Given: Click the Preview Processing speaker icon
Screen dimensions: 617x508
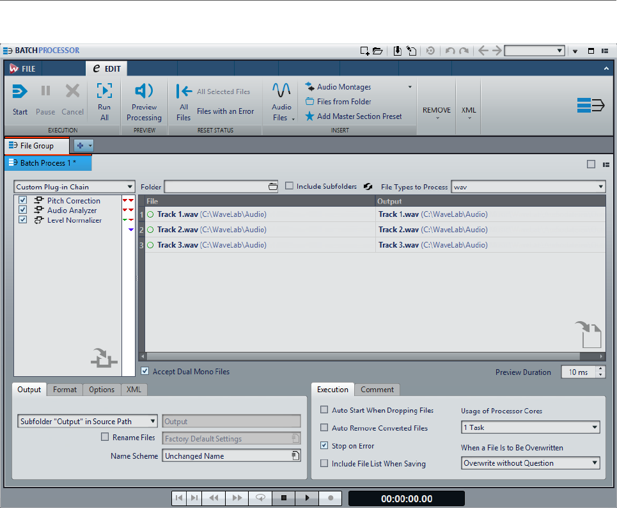Looking at the screenshot, I should 144,91.
